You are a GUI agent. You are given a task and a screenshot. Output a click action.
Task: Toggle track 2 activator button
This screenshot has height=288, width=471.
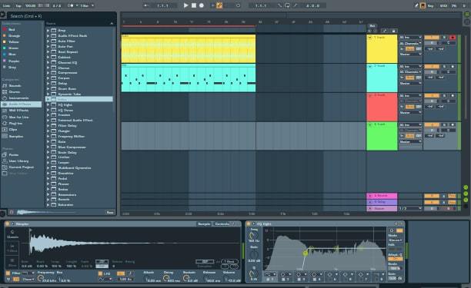pyautogui.click(x=432, y=67)
